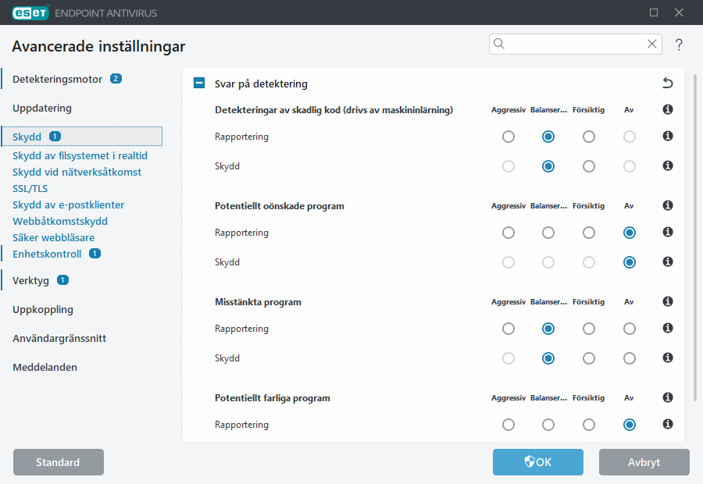Click info beside Rapportering under Misstänkta program

(x=667, y=328)
